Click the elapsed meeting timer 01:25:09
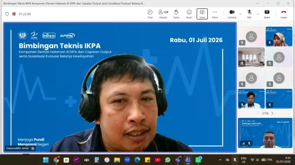Viewport: 295px width, 165px height. 25,14
